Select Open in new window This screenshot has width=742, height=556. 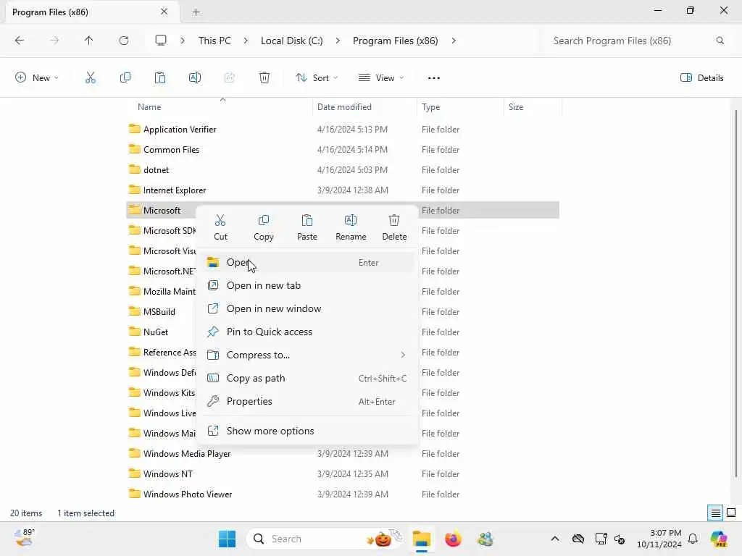(x=308, y=308)
